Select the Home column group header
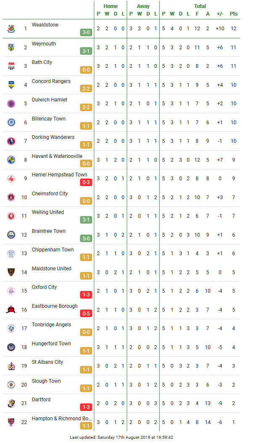 pos(110,6)
